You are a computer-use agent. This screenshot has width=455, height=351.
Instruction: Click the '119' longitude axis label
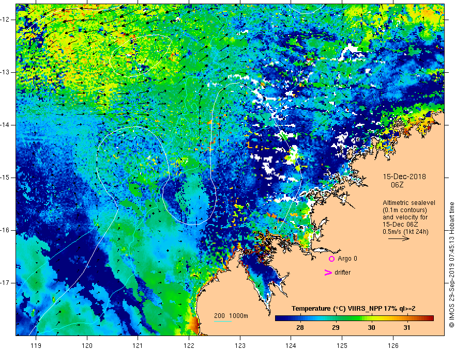tap(36, 345)
